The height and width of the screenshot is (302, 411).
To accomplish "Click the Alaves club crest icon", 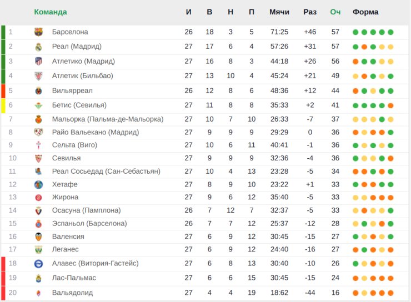I will (38, 264).
